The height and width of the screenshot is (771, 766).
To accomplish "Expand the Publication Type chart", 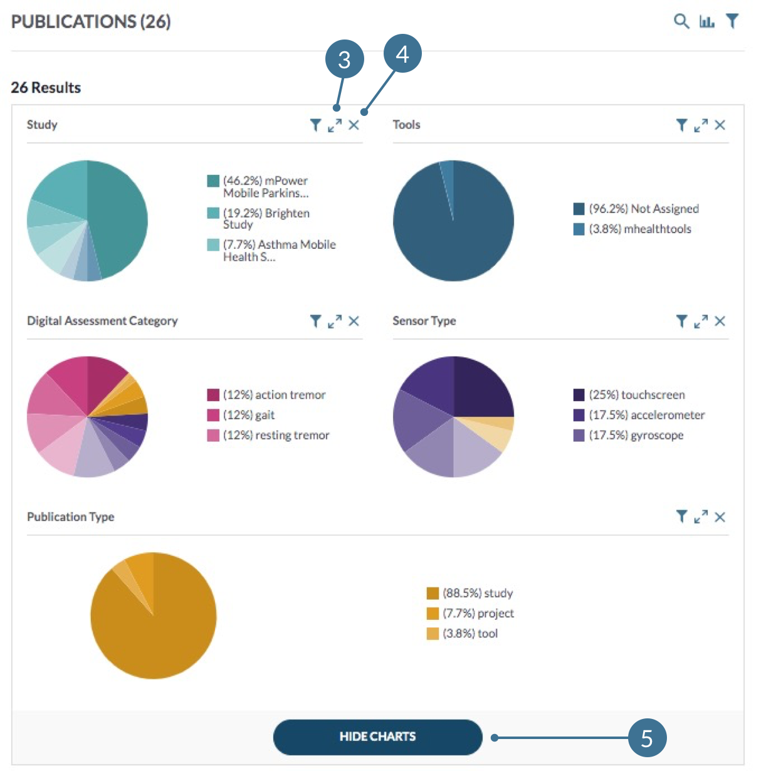I will coord(701,517).
